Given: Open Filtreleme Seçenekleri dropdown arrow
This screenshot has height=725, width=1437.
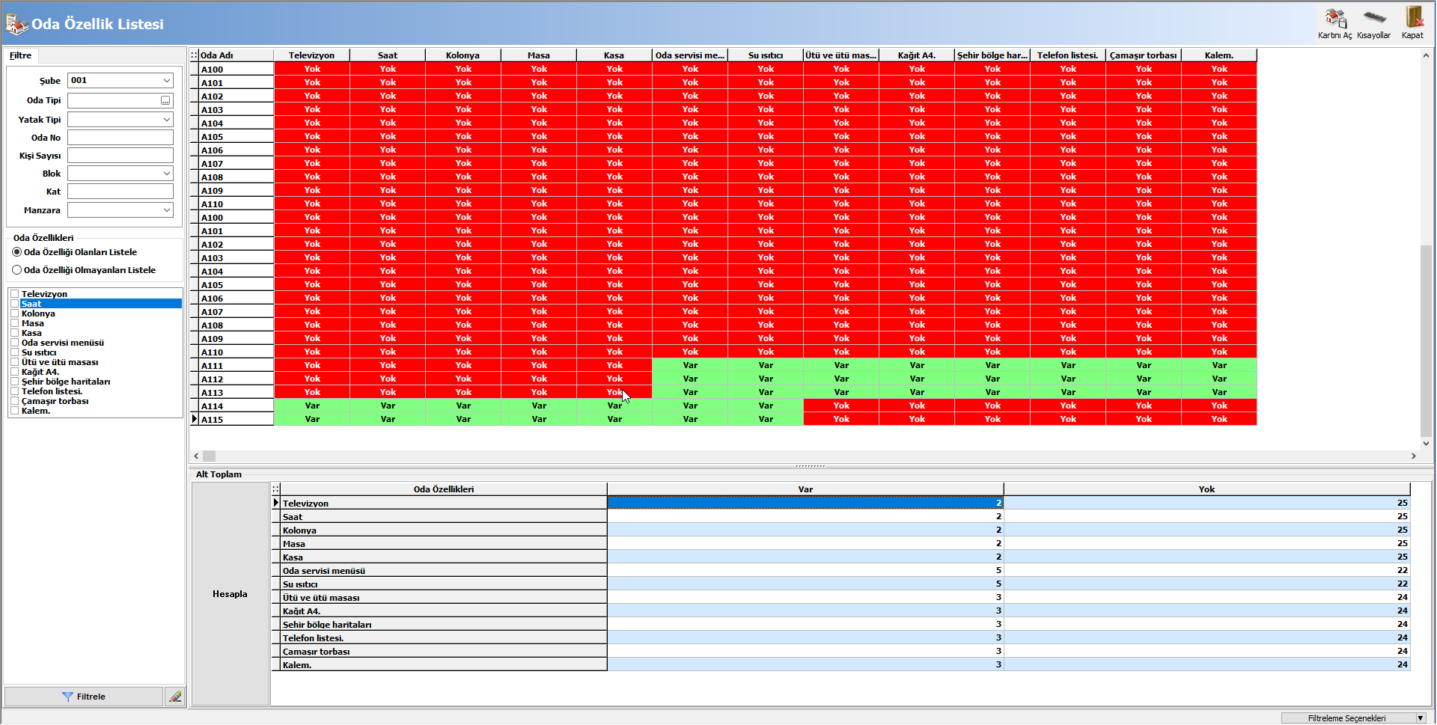Looking at the screenshot, I should (x=1420, y=718).
